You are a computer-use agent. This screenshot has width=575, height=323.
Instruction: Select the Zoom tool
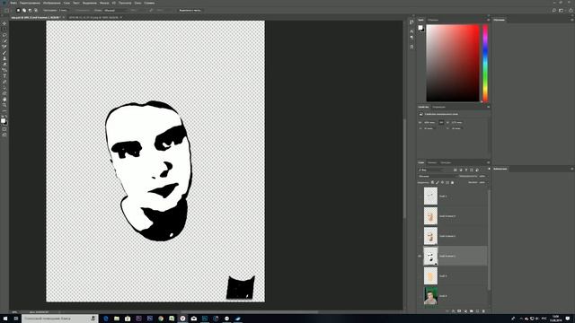(4, 105)
